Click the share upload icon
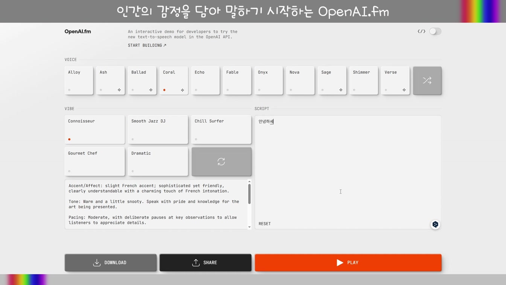The height and width of the screenshot is (285, 506). 196,262
